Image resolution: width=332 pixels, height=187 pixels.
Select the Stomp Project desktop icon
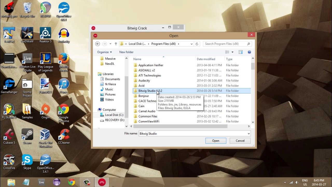[x=27, y=88]
